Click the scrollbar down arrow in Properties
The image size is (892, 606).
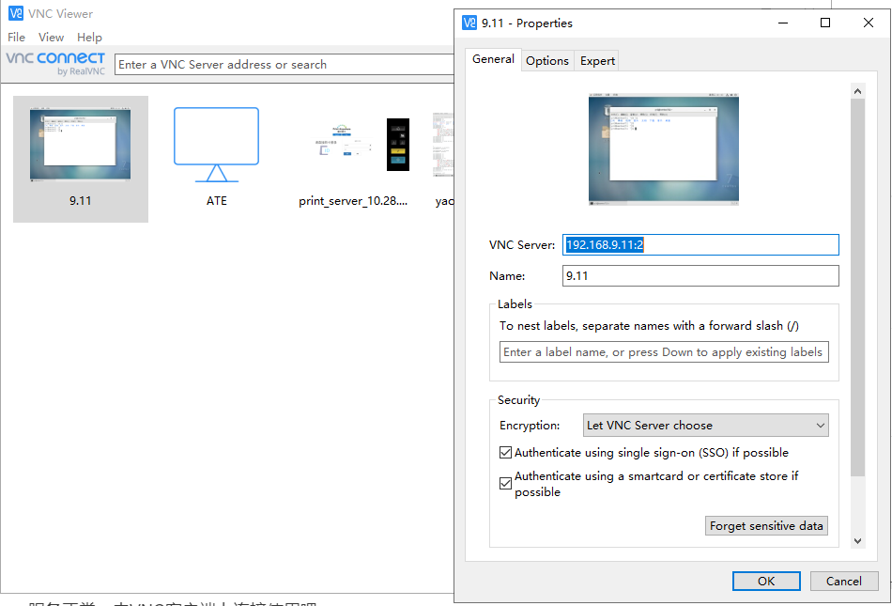point(858,541)
